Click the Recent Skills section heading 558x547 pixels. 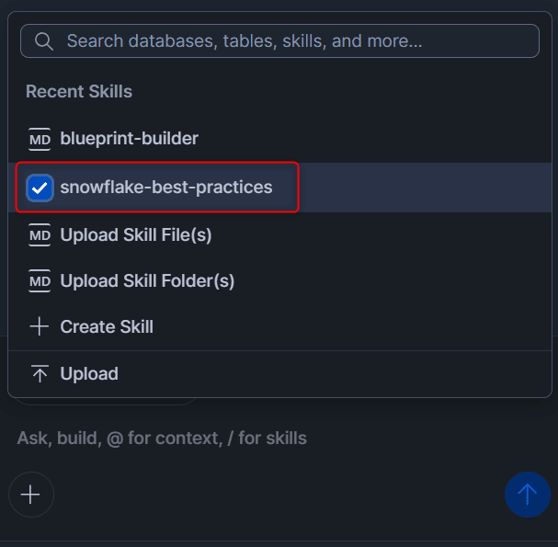tap(79, 92)
